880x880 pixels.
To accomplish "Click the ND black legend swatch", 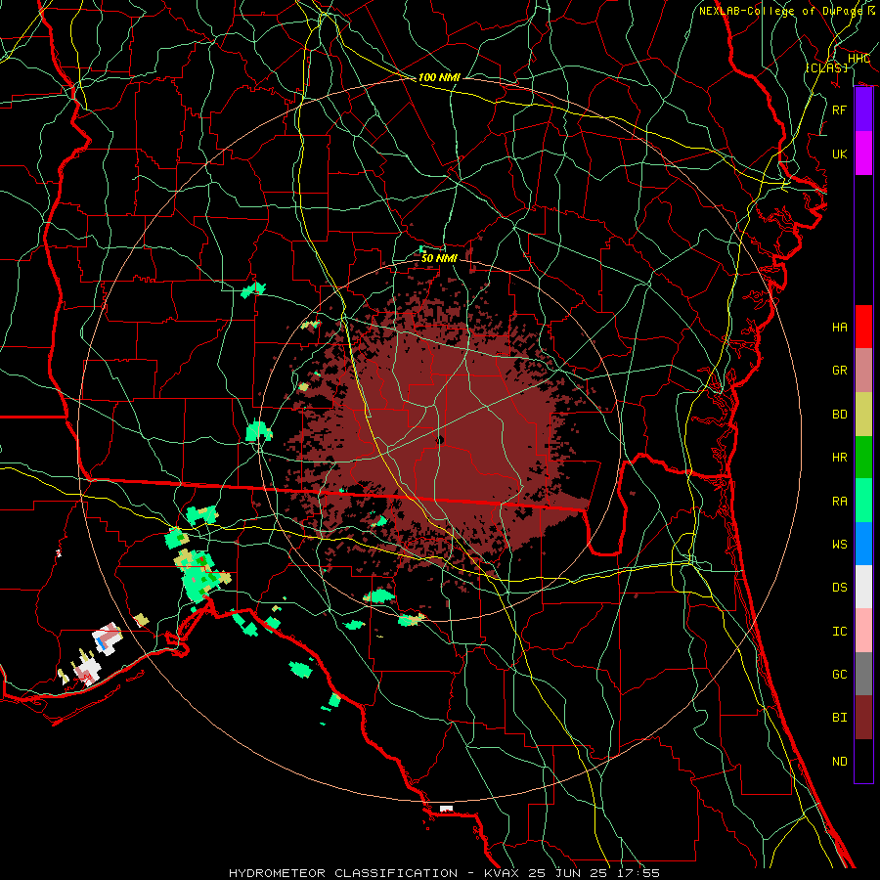I will click(x=863, y=761).
